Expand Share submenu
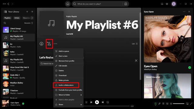This screenshot has height=109, width=194. pyautogui.click(x=69, y=104)
